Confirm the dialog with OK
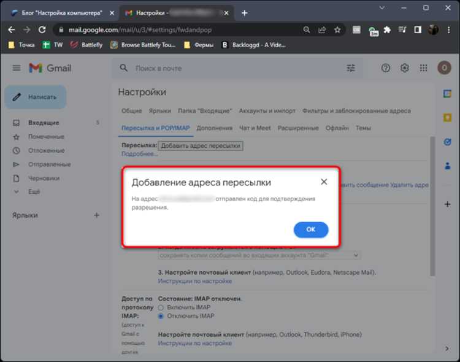 [311, 229]
